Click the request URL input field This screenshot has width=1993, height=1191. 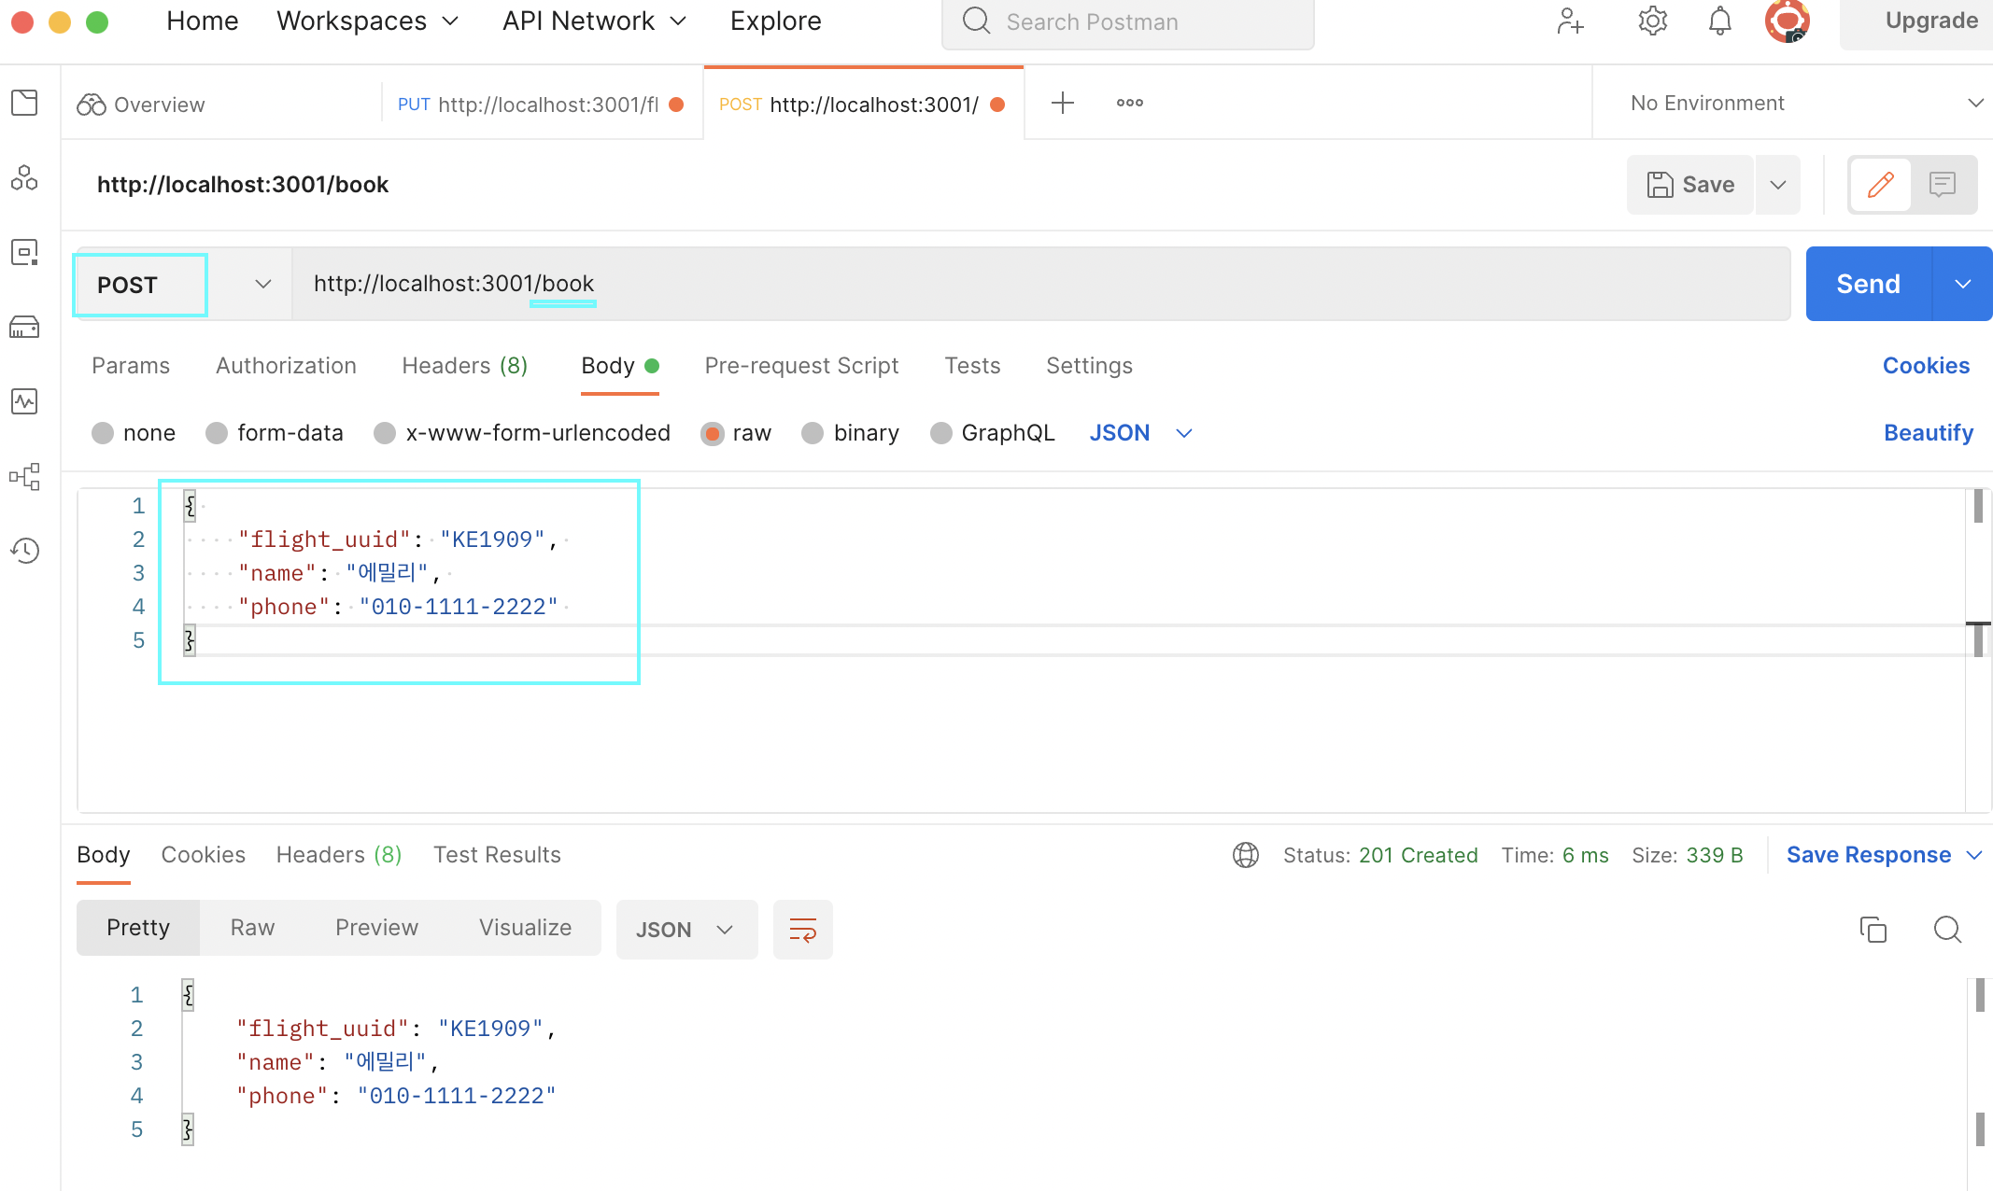[1027, 284]
